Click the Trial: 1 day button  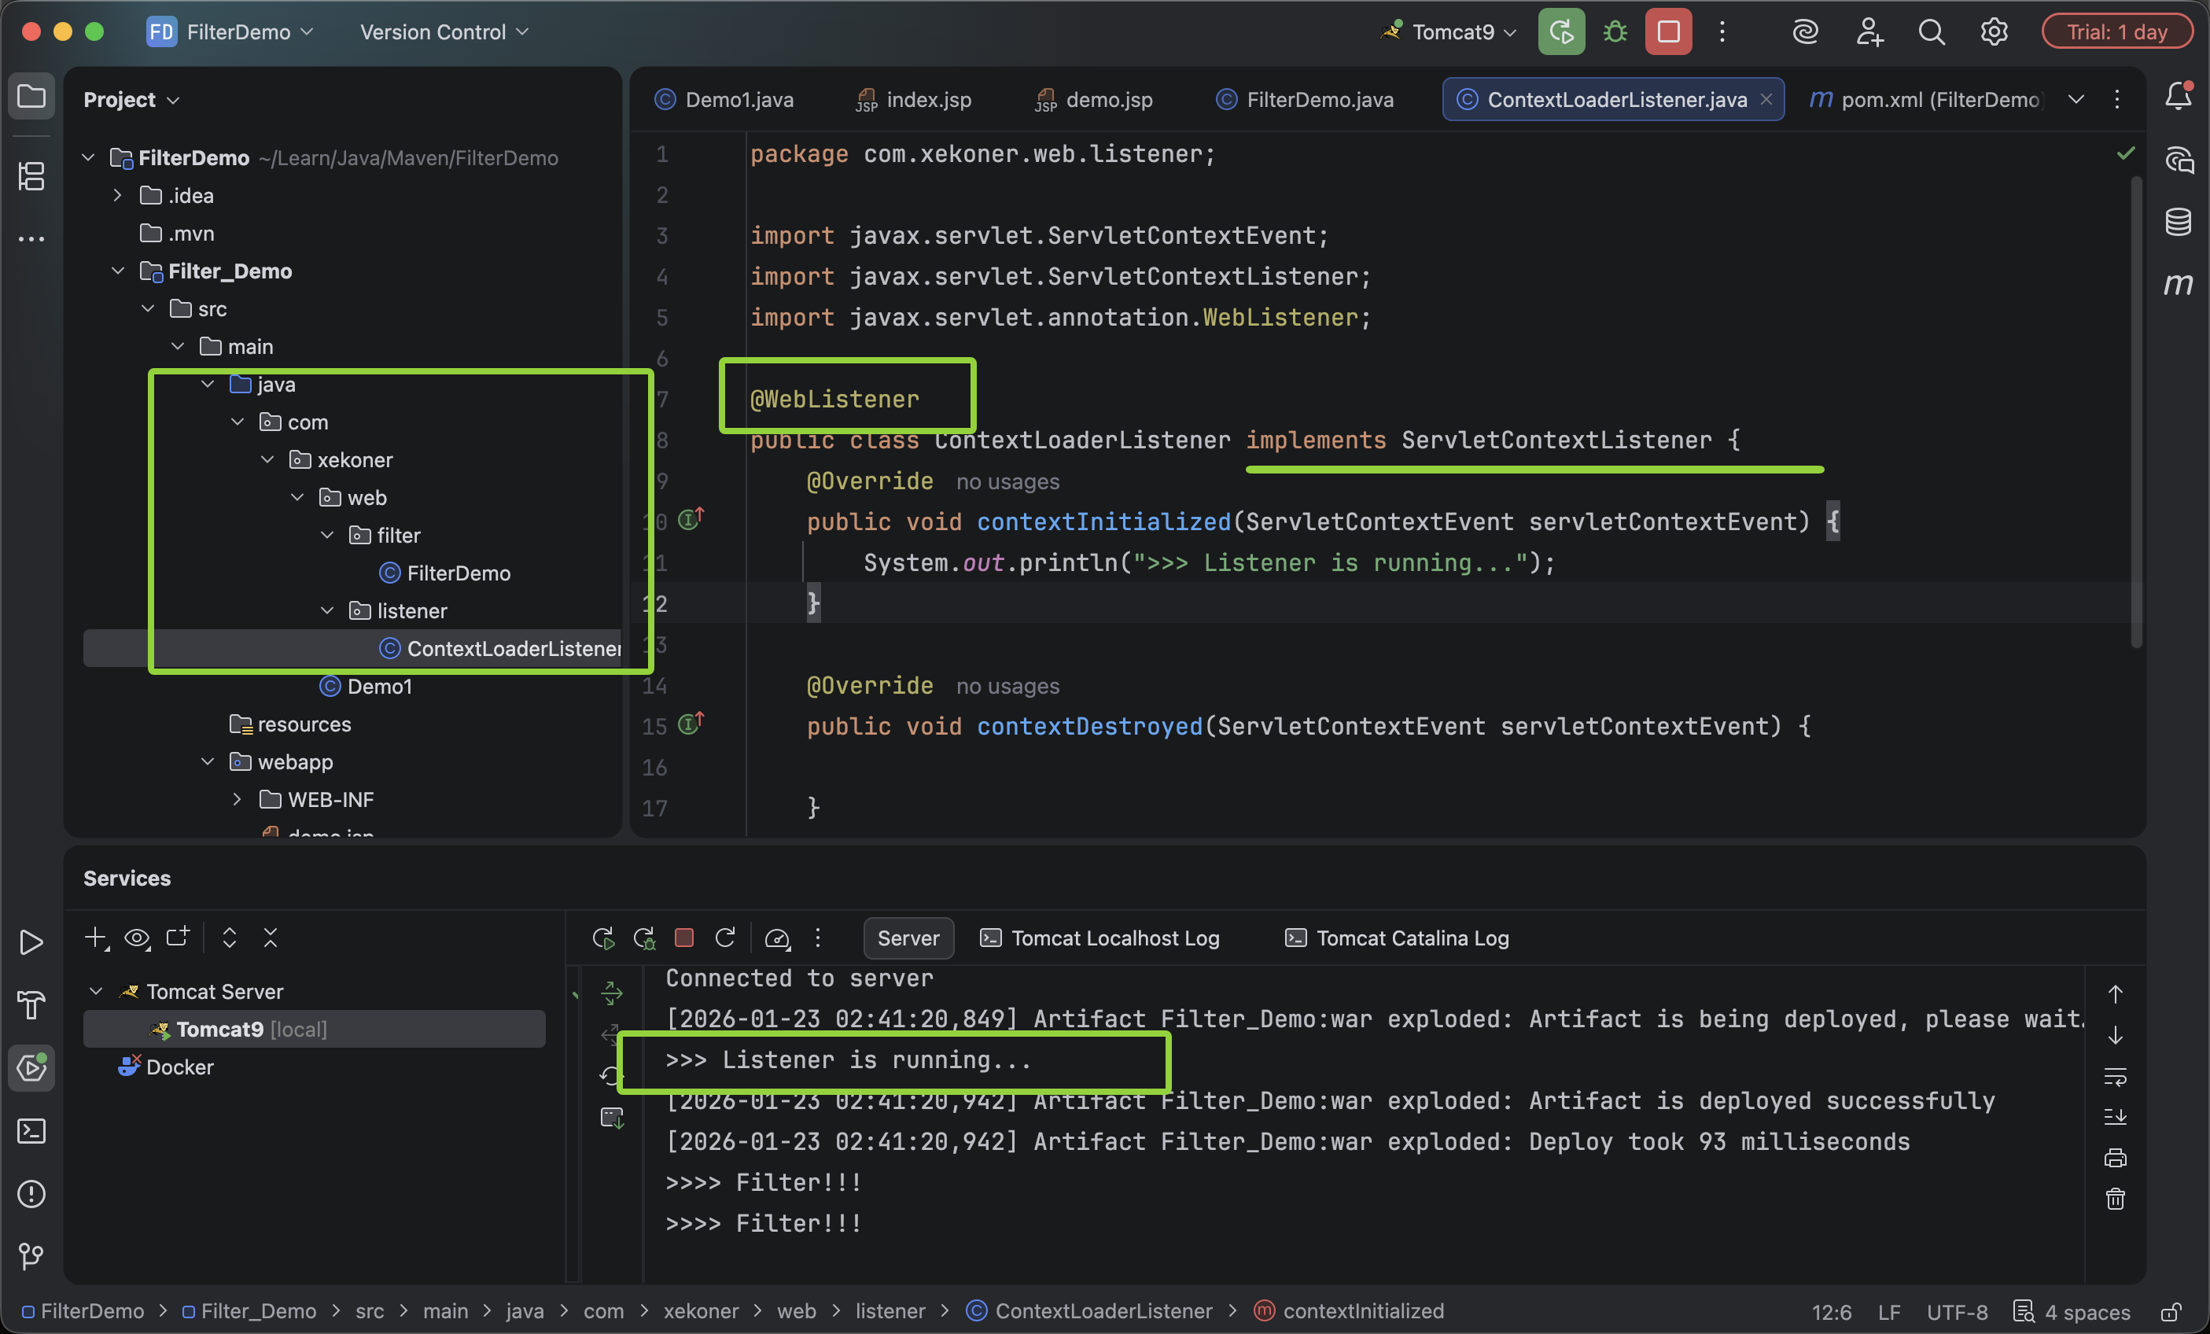tap(2116, 31)
